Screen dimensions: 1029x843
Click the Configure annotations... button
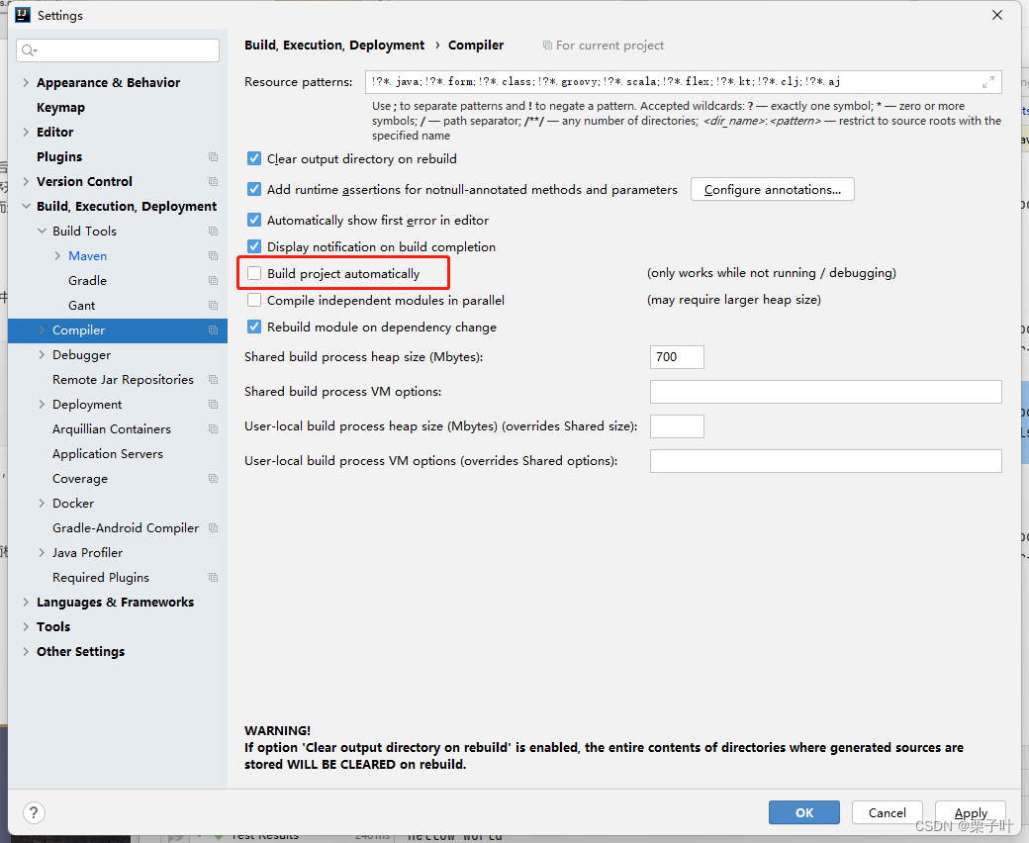(773, 190)
